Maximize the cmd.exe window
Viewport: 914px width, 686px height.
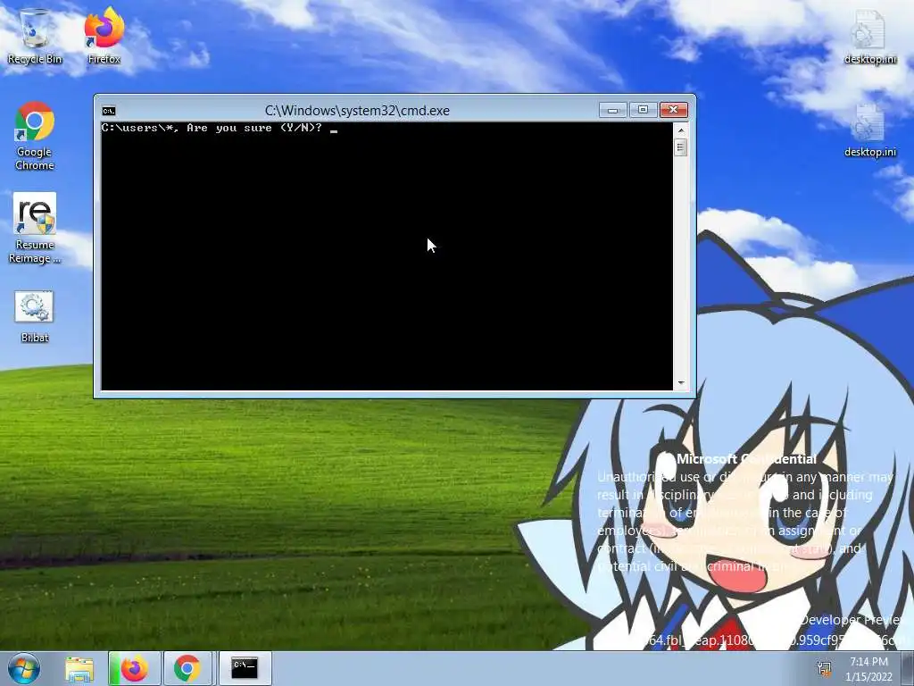pyautogui.click(x=643, y=110)
